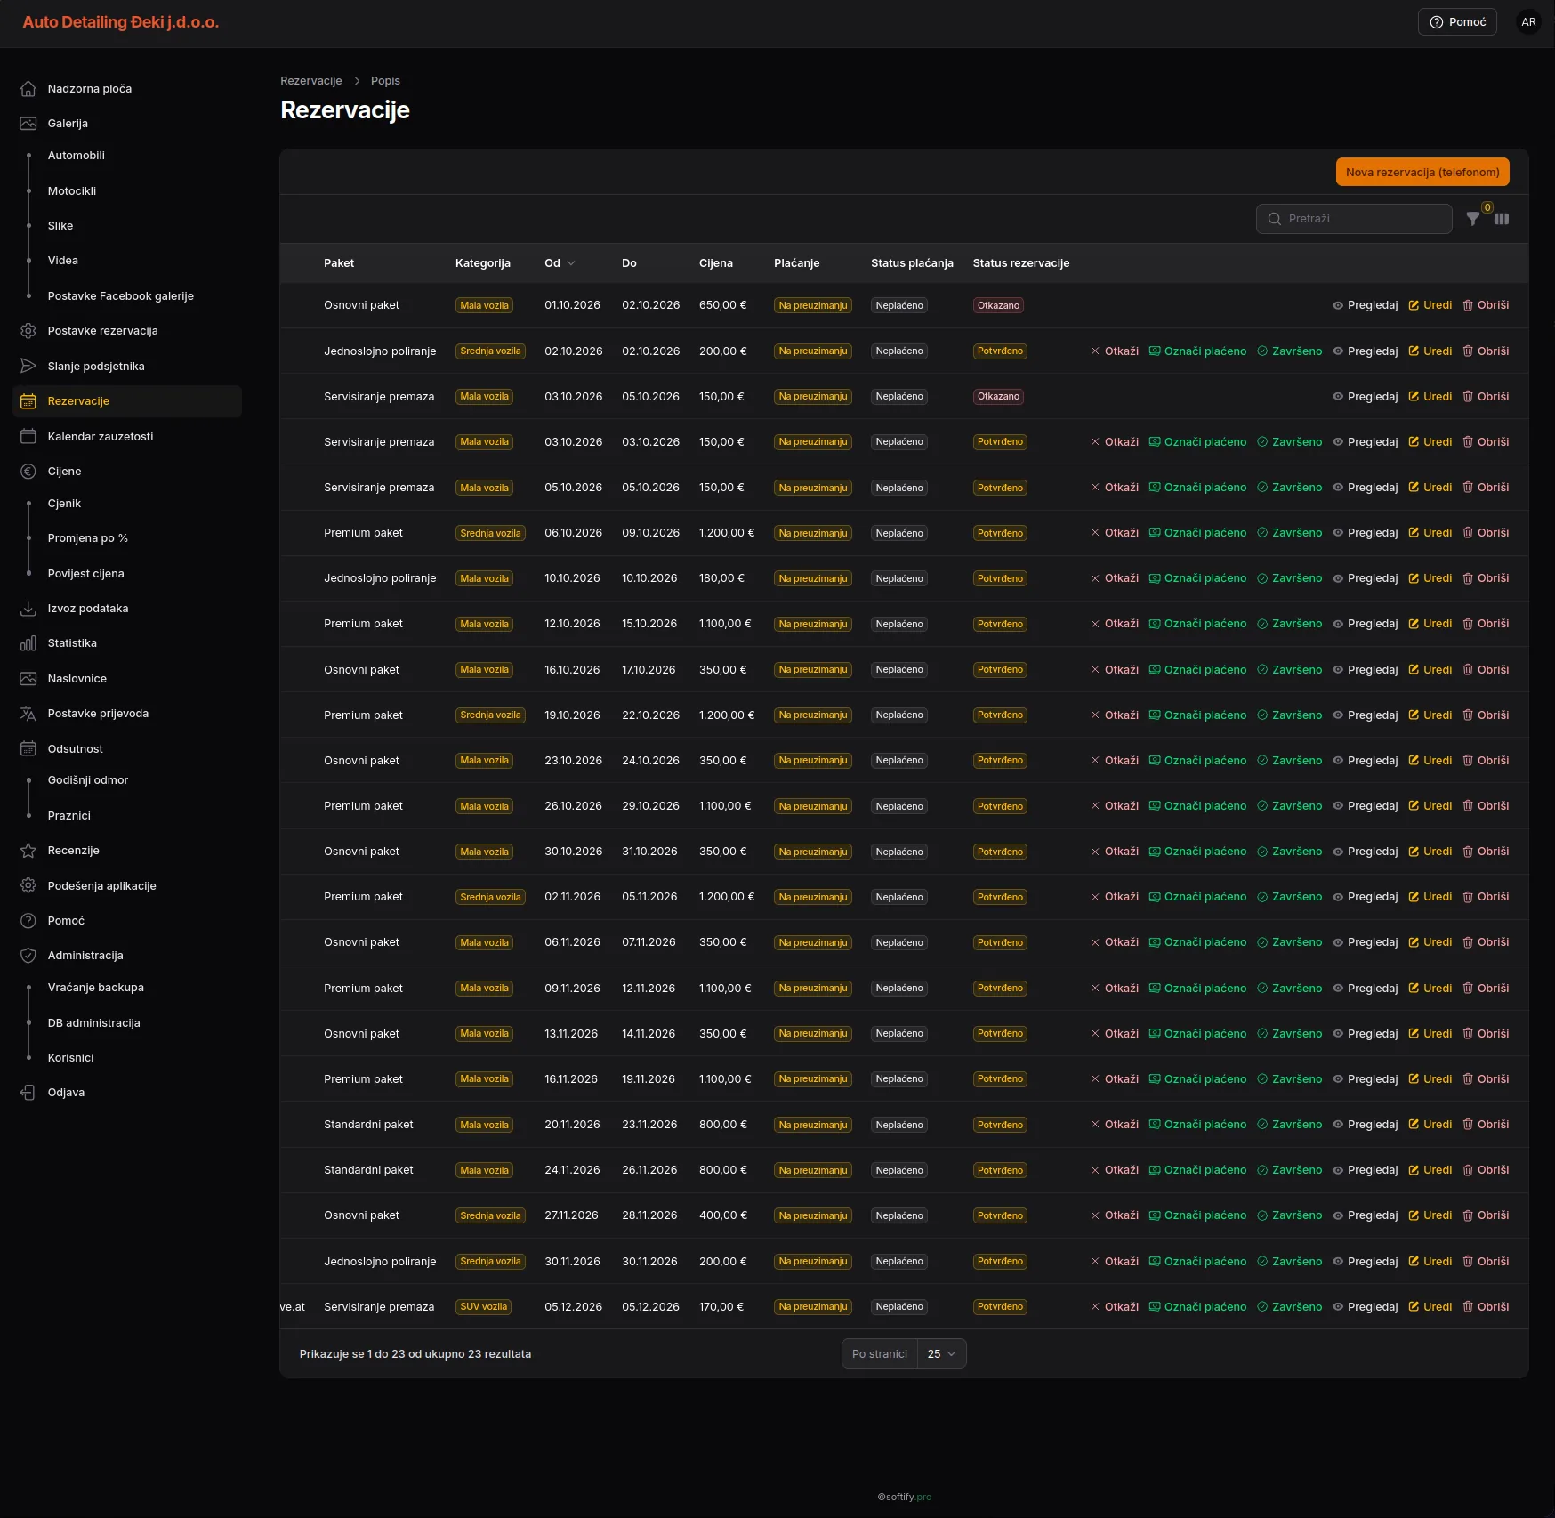Click the Kalendar zauzetosti calendar icon
This screenshot has height=1518, width=1555.
28,436
